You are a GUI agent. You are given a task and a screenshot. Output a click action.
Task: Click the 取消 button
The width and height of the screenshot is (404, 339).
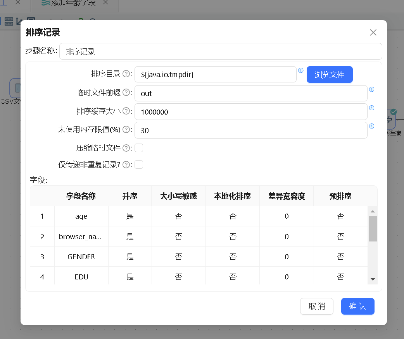click(317, 306)
